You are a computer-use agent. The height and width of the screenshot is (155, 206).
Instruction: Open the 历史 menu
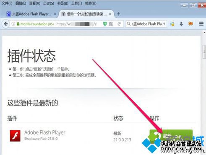pos(49,3)
